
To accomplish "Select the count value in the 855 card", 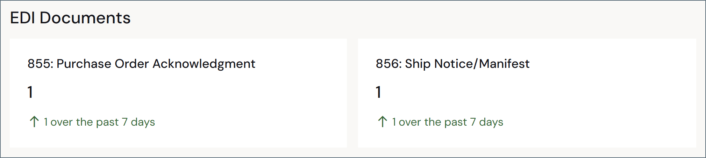I will [x=30, y=92].
